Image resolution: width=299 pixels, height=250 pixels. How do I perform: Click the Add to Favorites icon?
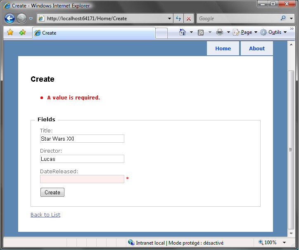(22, 33)
